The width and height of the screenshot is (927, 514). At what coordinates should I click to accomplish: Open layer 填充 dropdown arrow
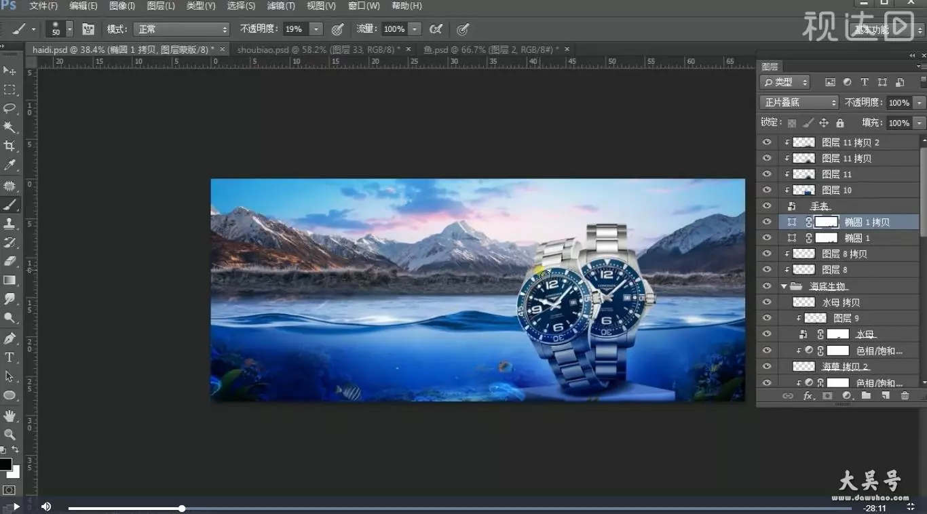click(x=919, y=123)
